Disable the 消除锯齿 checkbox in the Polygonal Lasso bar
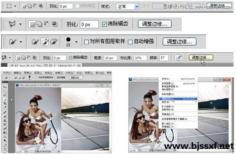 tap(104, 24)
